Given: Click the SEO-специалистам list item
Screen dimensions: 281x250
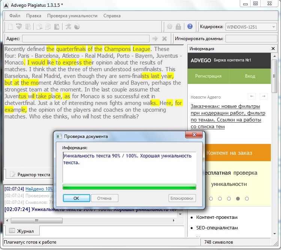Looking at the screenshot, I should click(217, 228).
